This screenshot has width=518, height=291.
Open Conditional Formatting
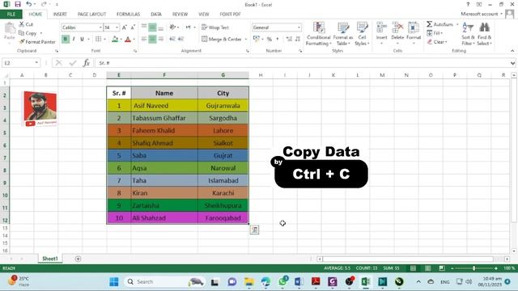pos(318,34)
